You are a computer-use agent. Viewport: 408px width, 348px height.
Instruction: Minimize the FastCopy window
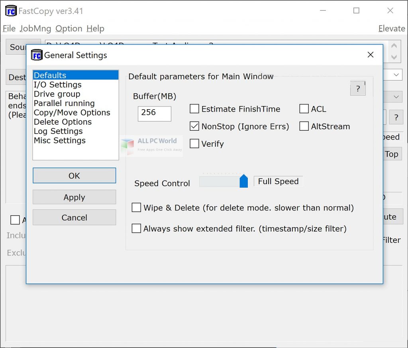323,11
